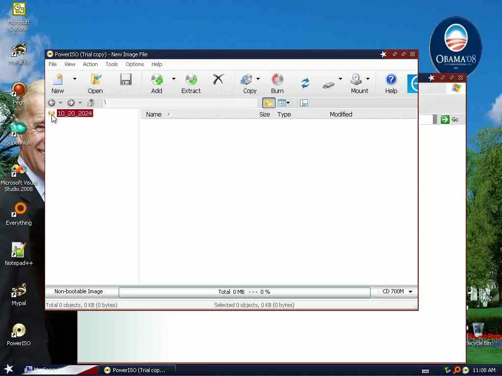Click the Delete X toolbar icon
Image resolution: width=502 pixels, height=376 pixels.
point(219,79)
